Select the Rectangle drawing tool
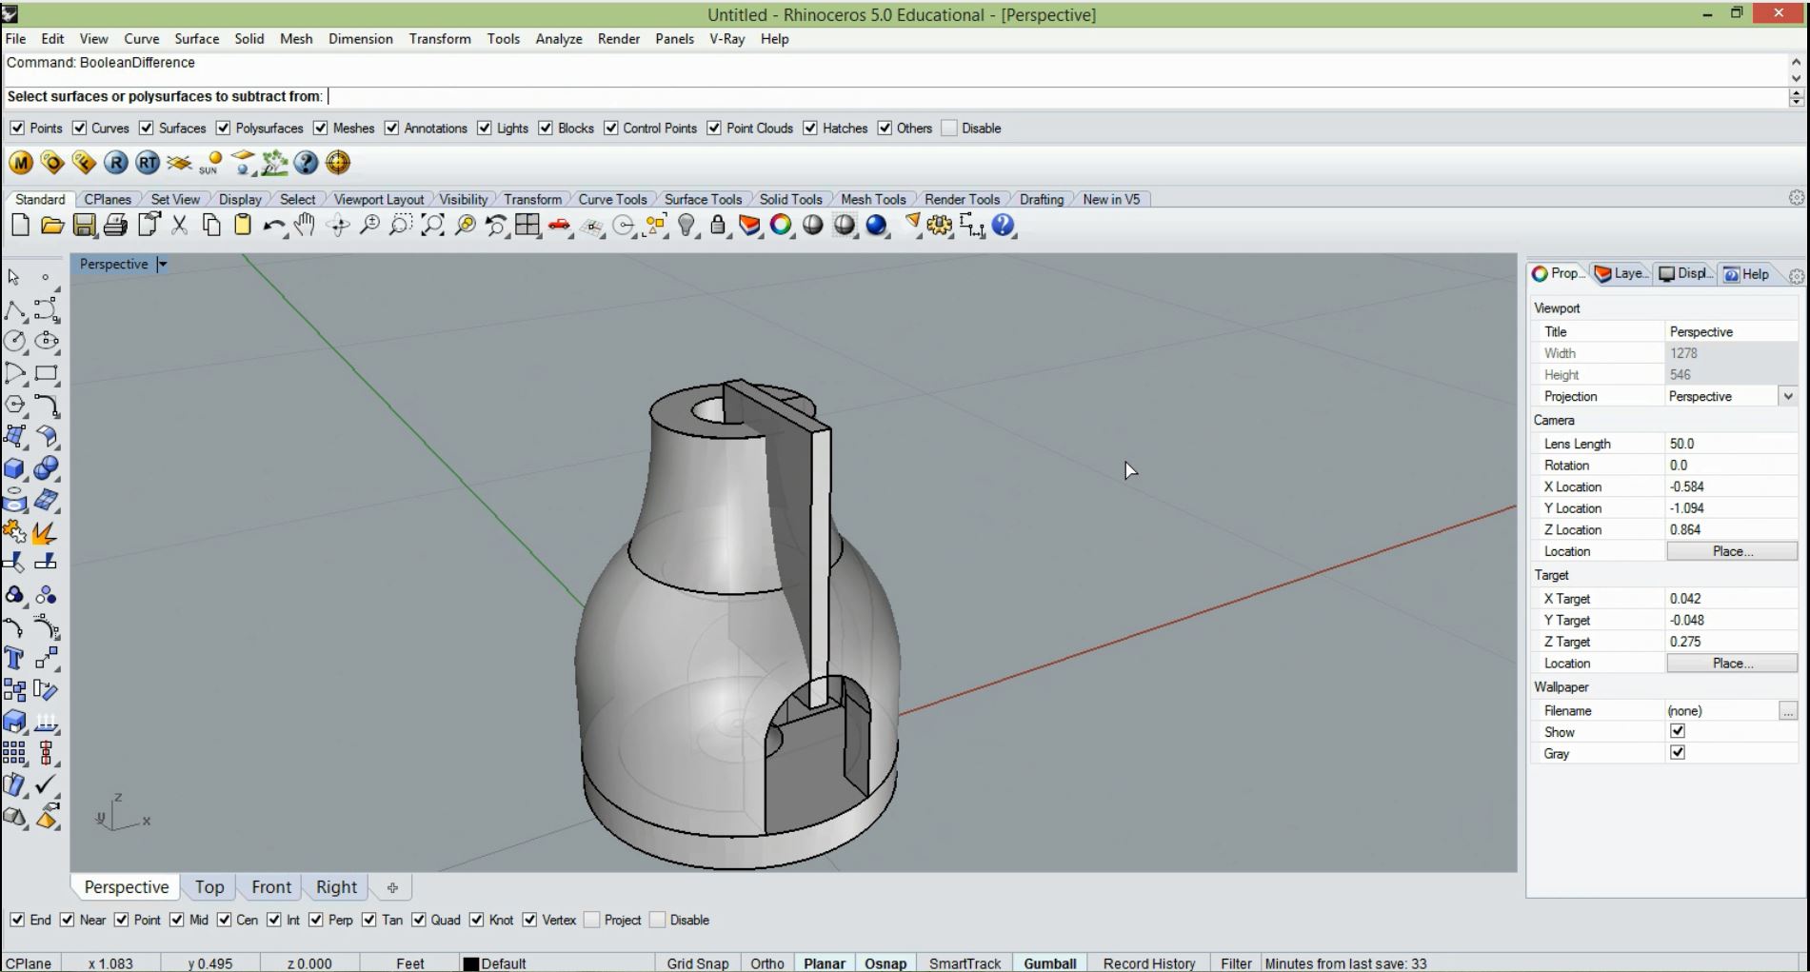This screenshot has height=972, width=1810. [46, 373]
